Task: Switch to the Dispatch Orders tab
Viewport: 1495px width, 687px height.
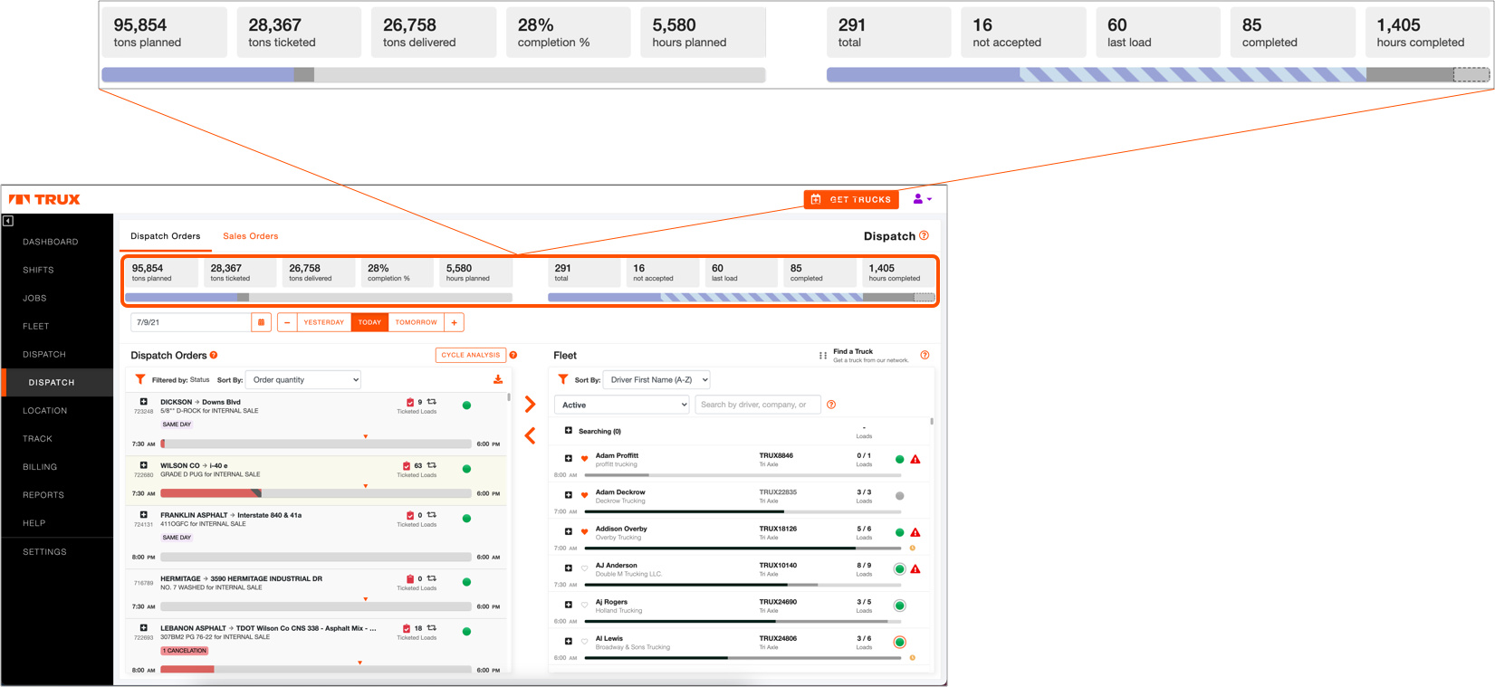Action: tap(166, 236)
